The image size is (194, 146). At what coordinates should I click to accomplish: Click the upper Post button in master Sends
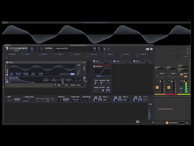pos(181,74)
